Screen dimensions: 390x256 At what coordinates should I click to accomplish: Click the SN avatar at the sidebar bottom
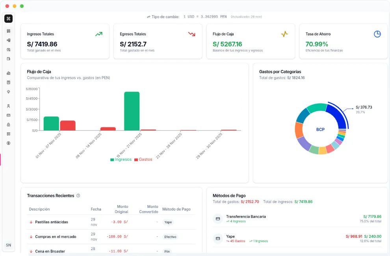8,245
